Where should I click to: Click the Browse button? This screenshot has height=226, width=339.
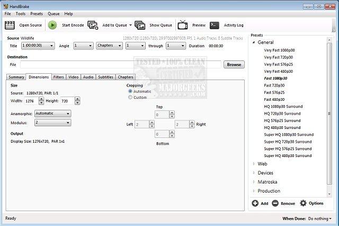pos(234,65)
